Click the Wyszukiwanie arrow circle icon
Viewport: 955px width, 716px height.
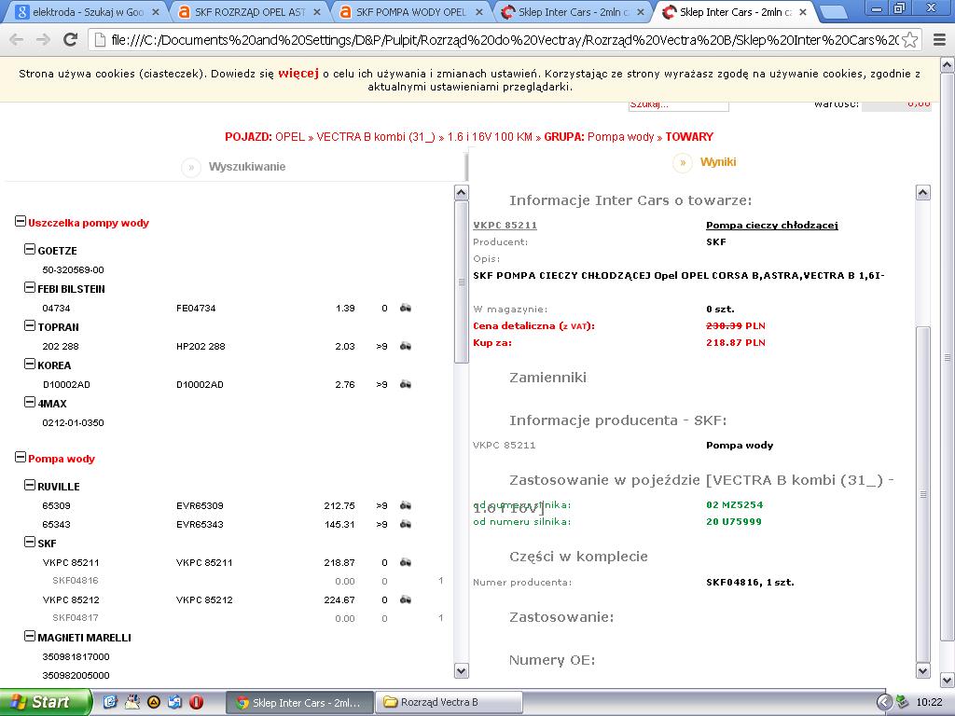[190, 167]
